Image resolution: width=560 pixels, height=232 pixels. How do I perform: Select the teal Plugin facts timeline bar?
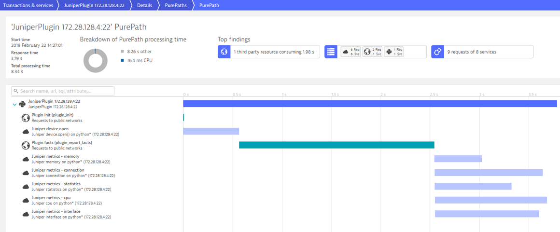point(336,145)
